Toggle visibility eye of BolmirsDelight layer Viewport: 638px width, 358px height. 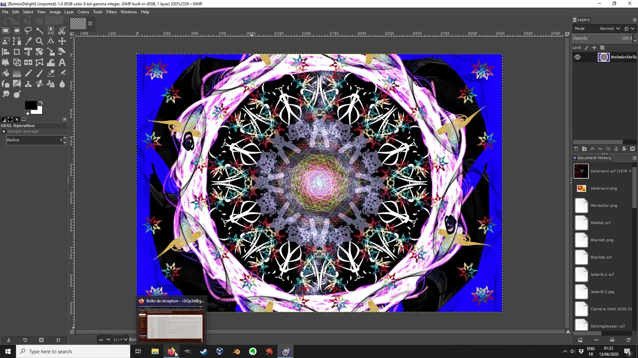(x=577, y=57)
